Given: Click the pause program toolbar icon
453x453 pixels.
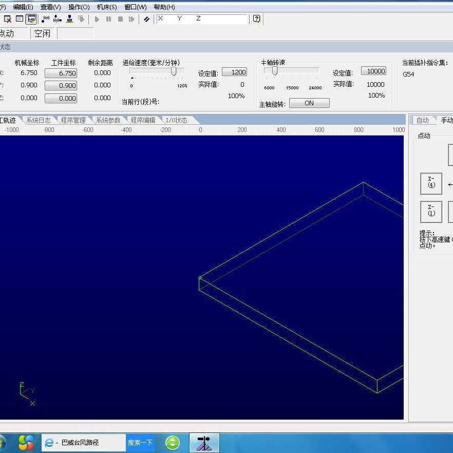Looking at the screenshot, I should [108, 19].
